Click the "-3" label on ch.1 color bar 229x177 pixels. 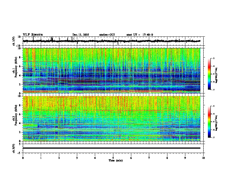tap(213, 58)
